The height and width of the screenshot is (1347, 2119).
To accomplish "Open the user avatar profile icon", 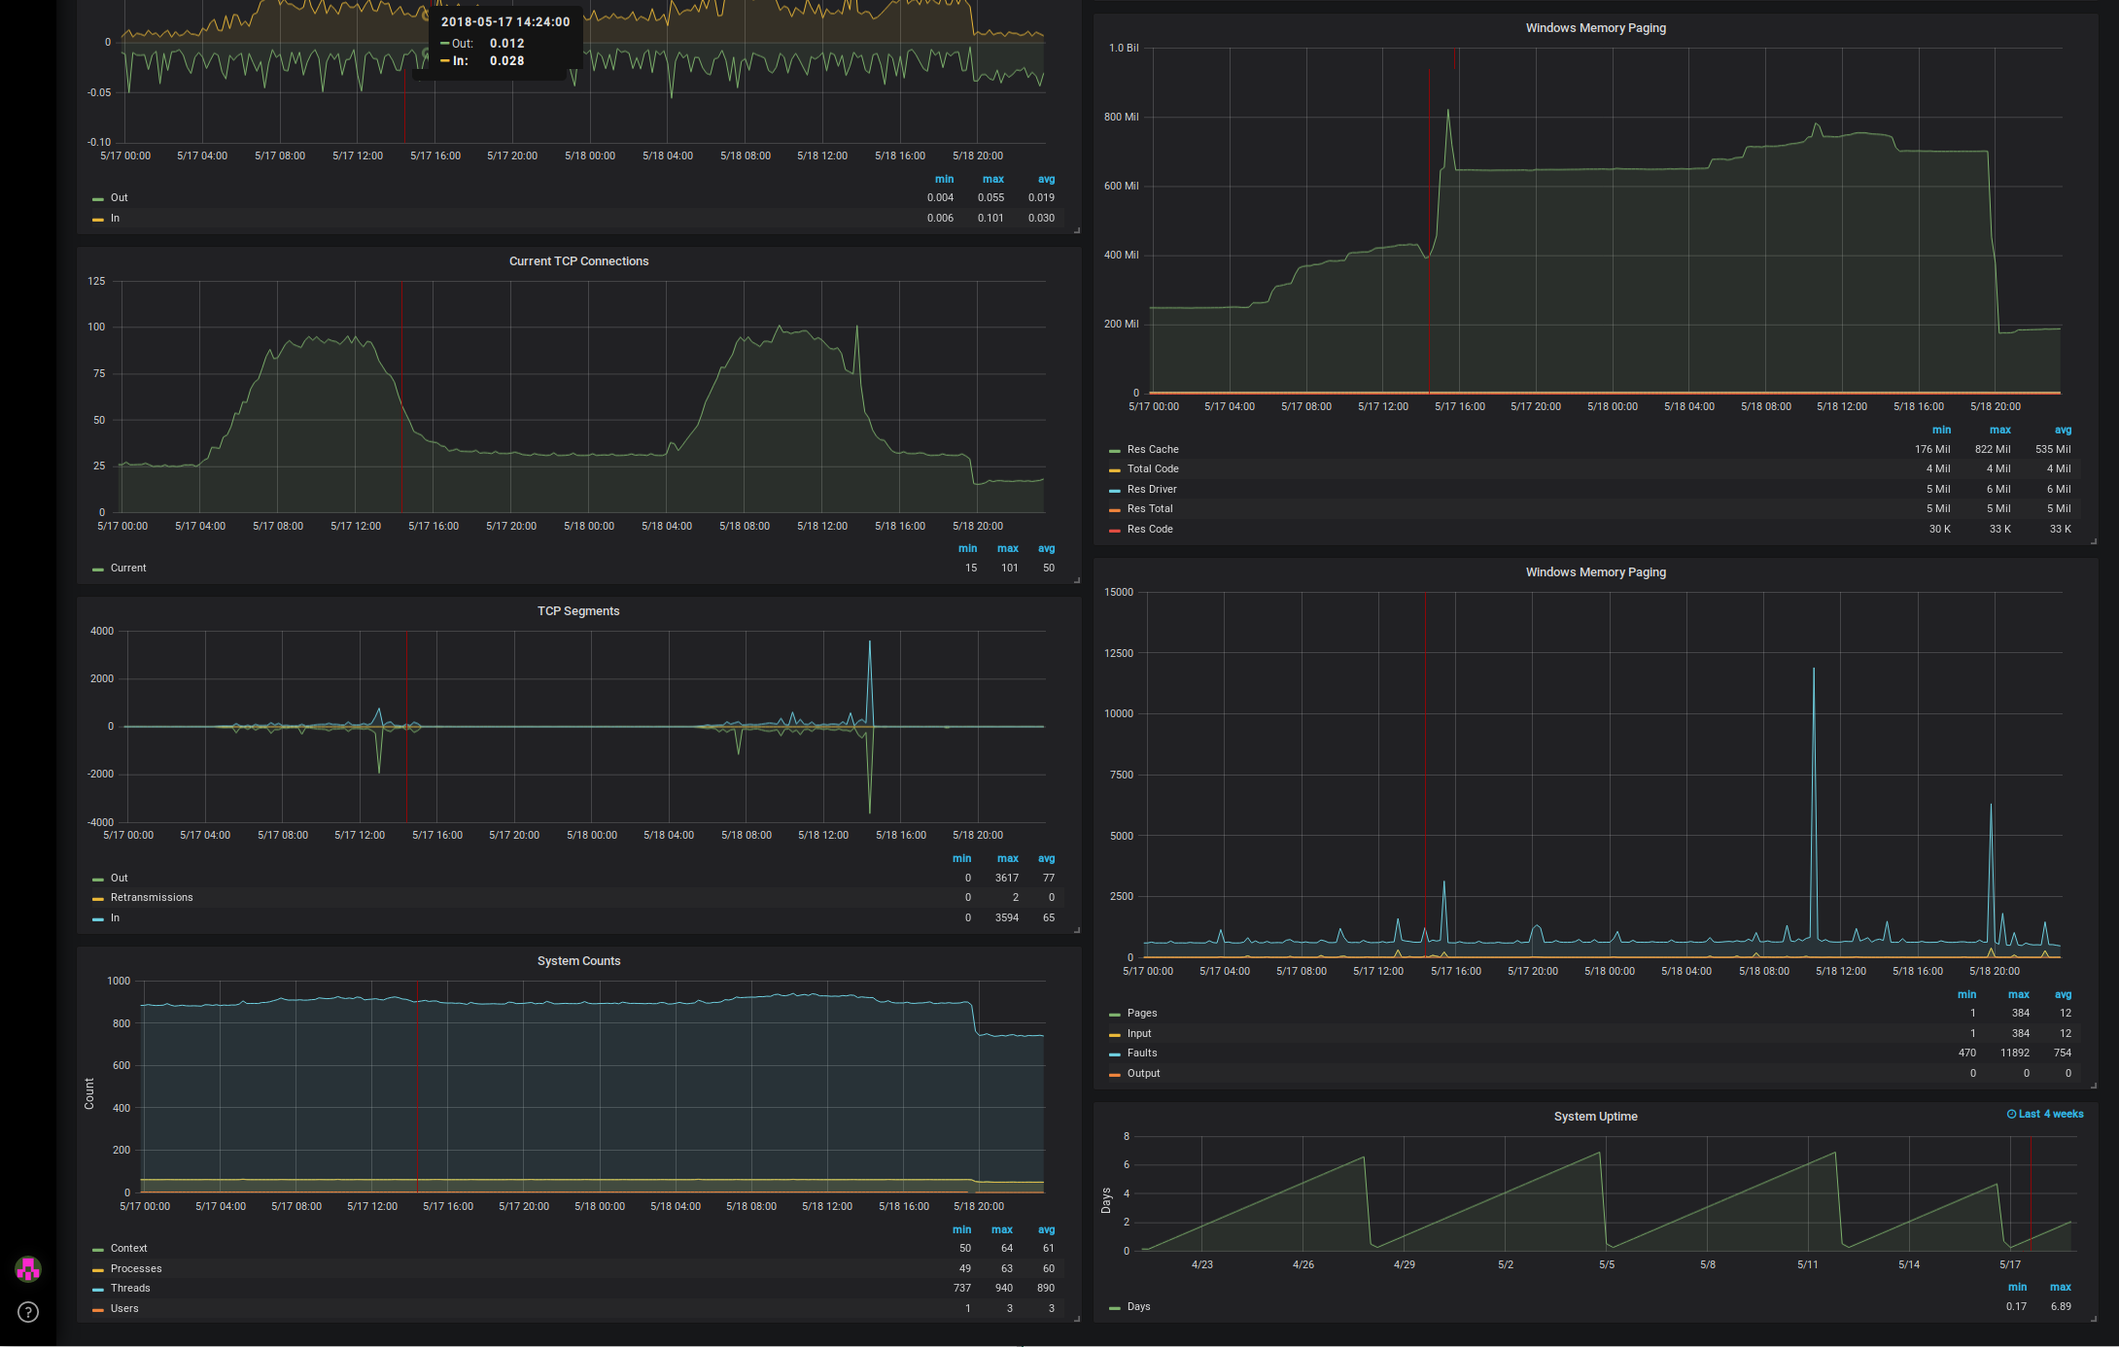I will pos(28,1269).
